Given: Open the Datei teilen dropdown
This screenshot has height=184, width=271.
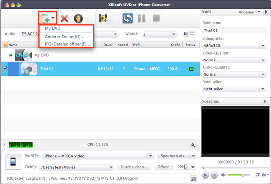Looking at the screenshot, I should coord(234,89).
